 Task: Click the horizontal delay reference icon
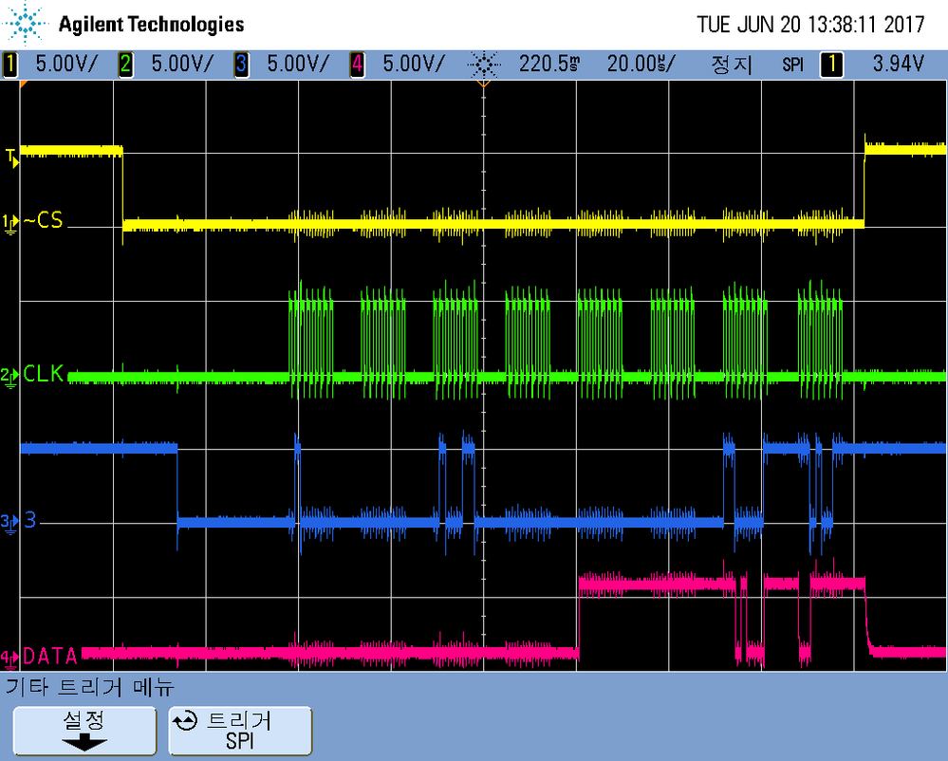(484, 64)
